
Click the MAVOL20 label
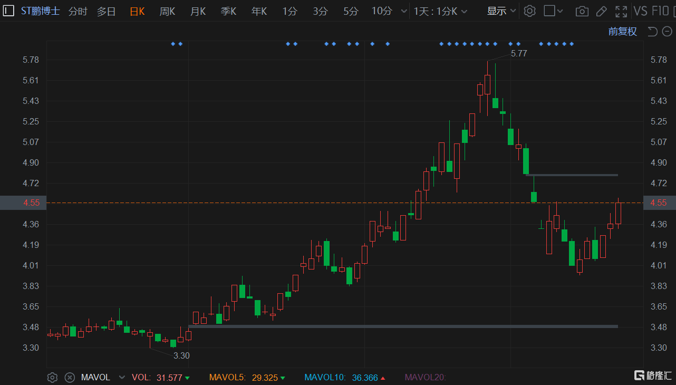click(x=425, y=378)
